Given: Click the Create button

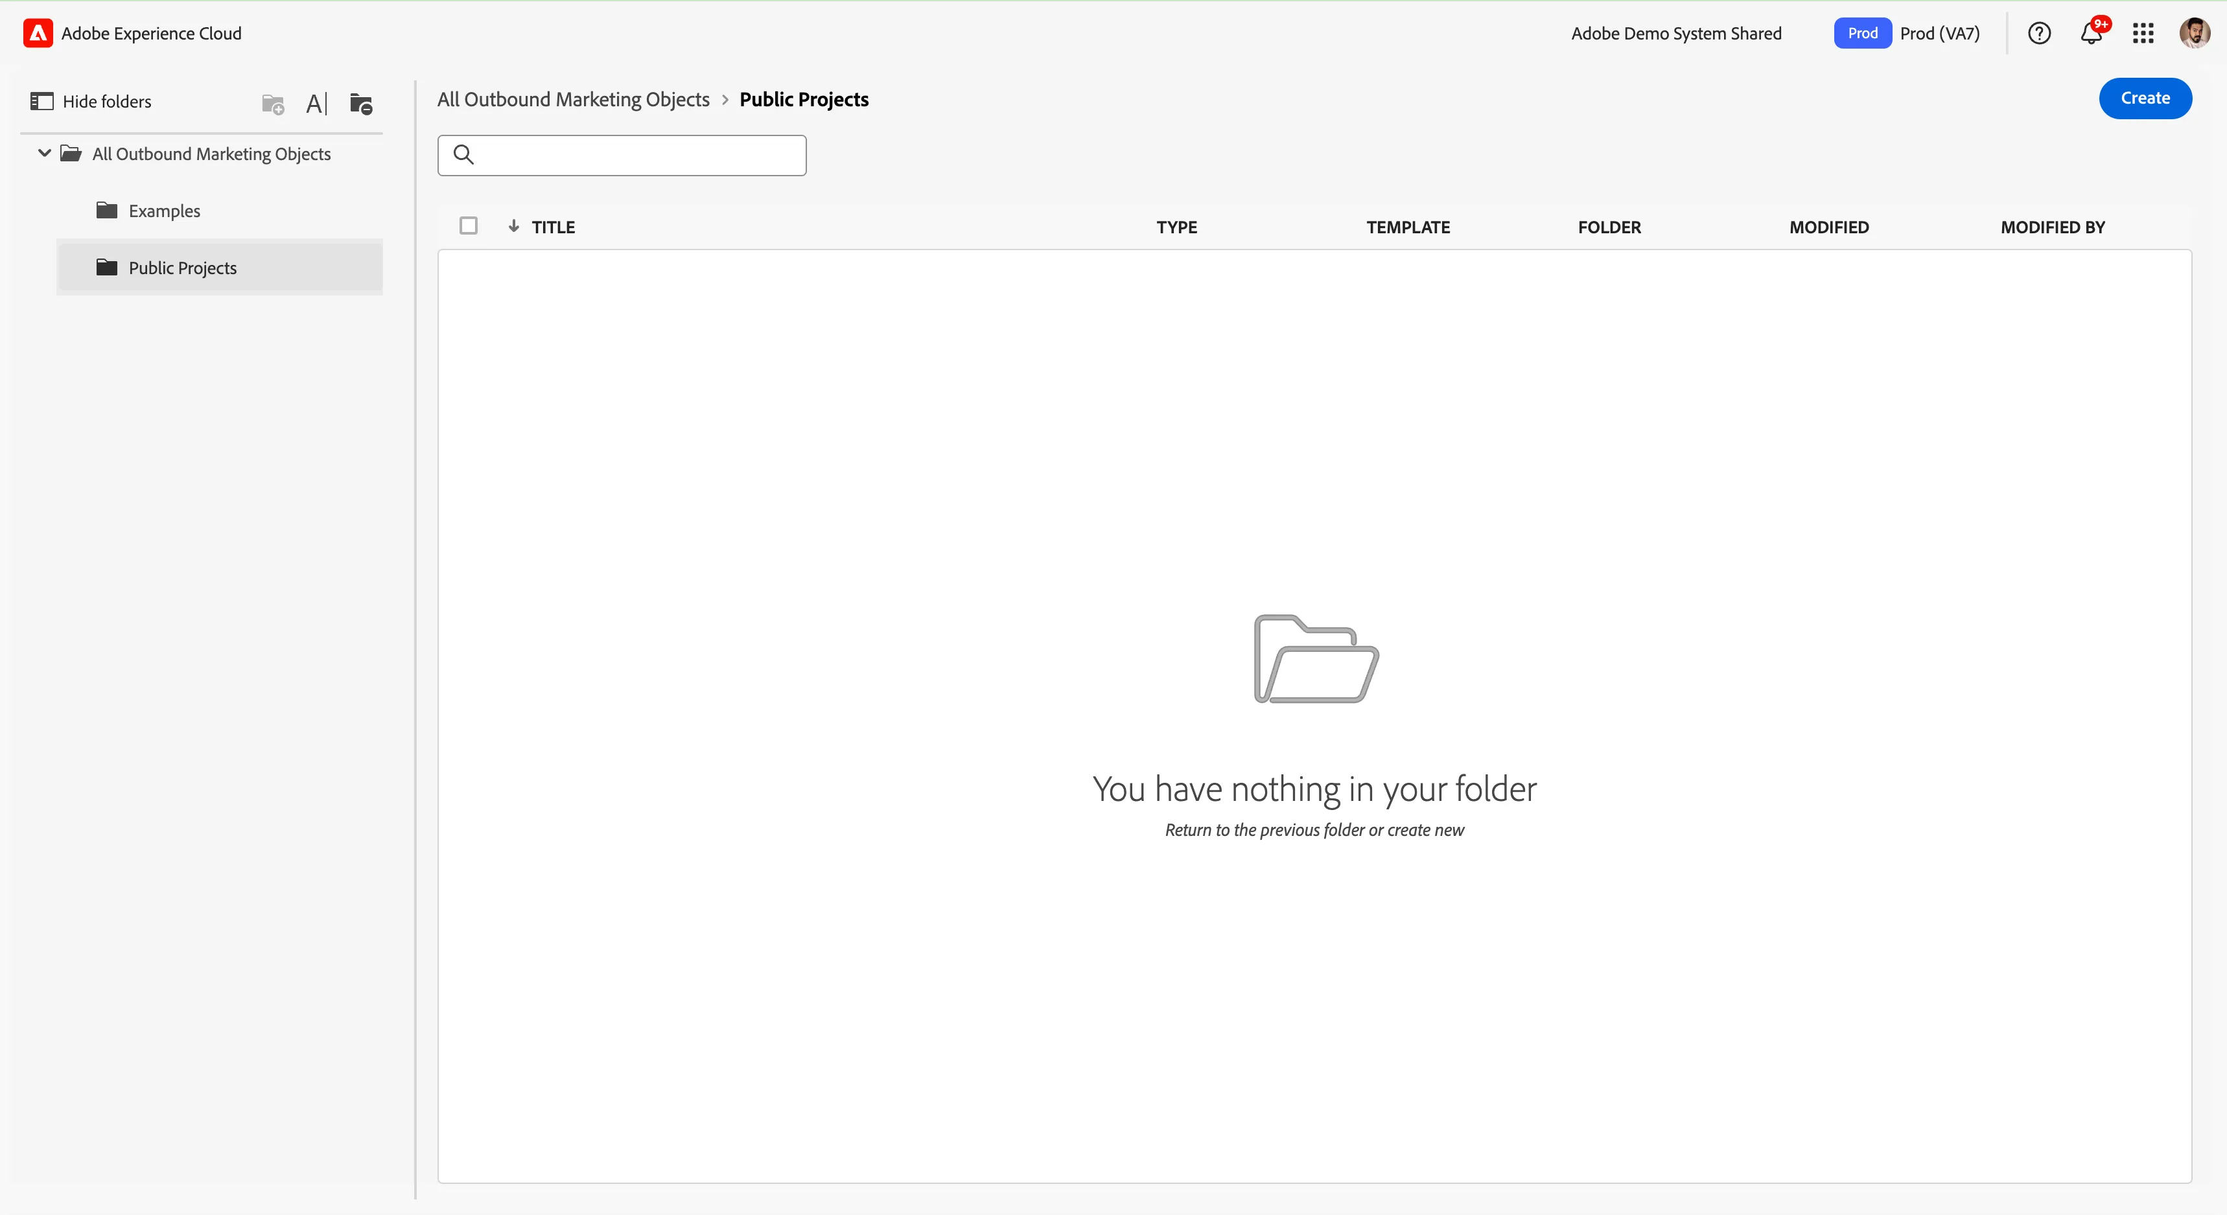Looking at the screenshot, I should click(x=2145, y=98).
